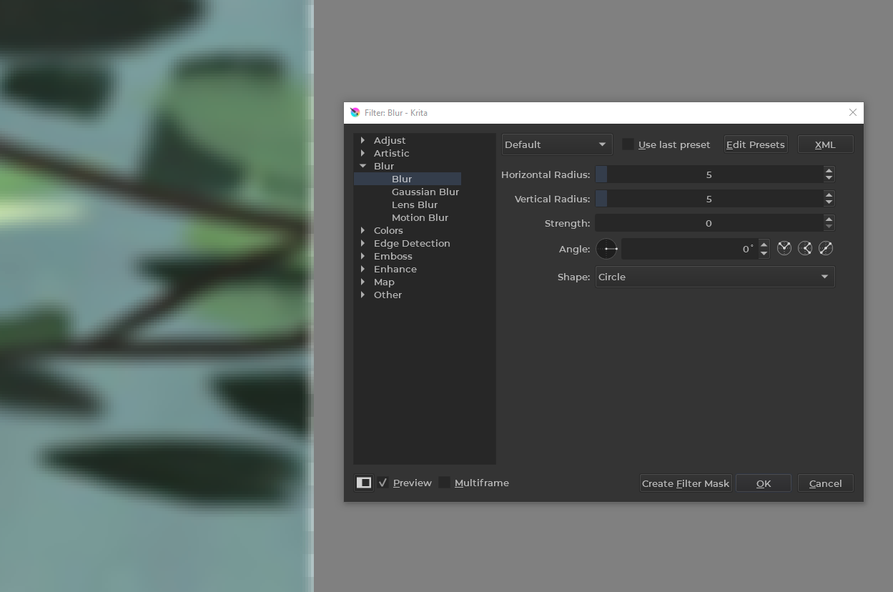Click the Angle degree input field
The width and height of the screenshot is (893, 592).
(688, 249)
